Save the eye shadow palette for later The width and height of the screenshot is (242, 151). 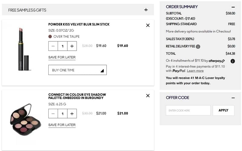pos(62,125)
